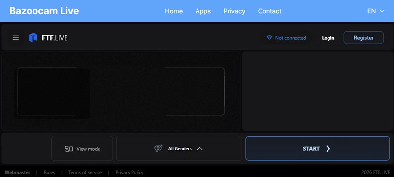The width and height of the screenshot is (394, 177).
Task: Click the Login link
Action: [328, 38]
